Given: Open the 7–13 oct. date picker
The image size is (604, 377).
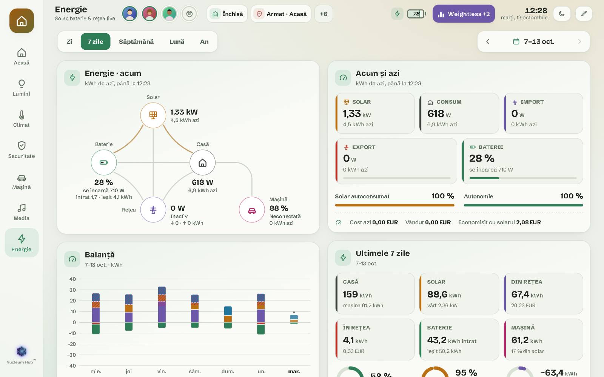Looking at the screenshot, I should point(534,41).
